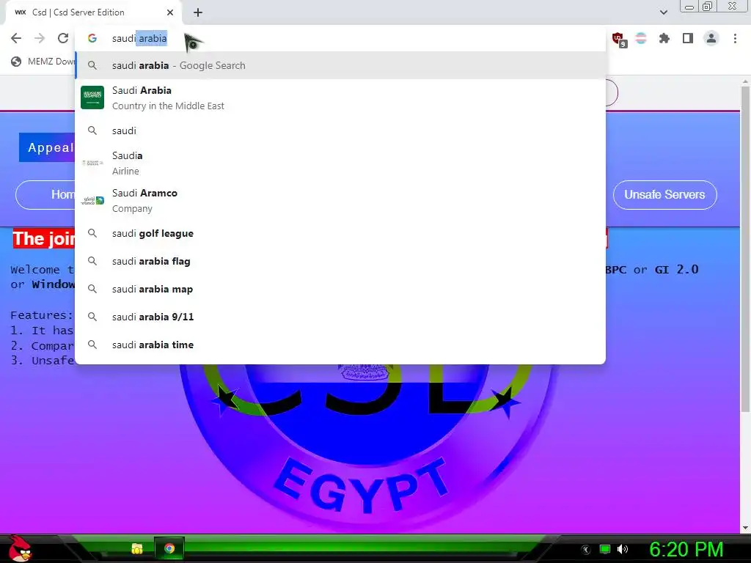Pick the plain 'saudi' search suggestion

[x=340, y=130]
